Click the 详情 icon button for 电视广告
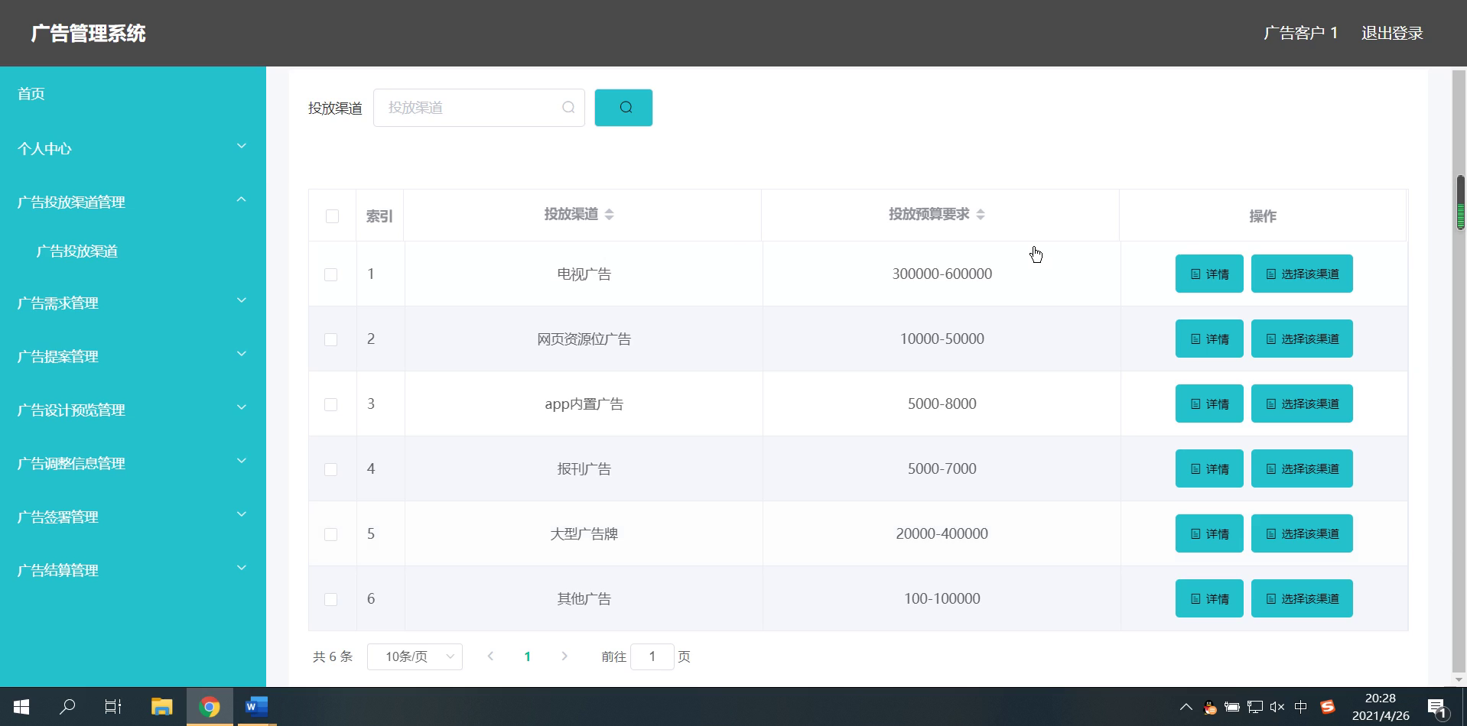 coord(1208,274)
